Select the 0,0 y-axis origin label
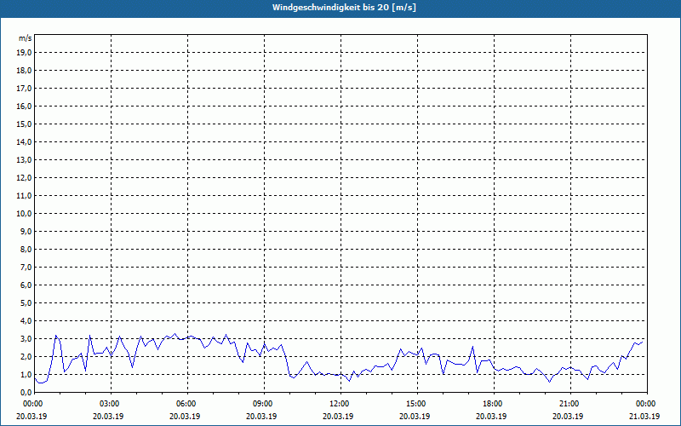The image size is (681, 426). pos(26,392)
